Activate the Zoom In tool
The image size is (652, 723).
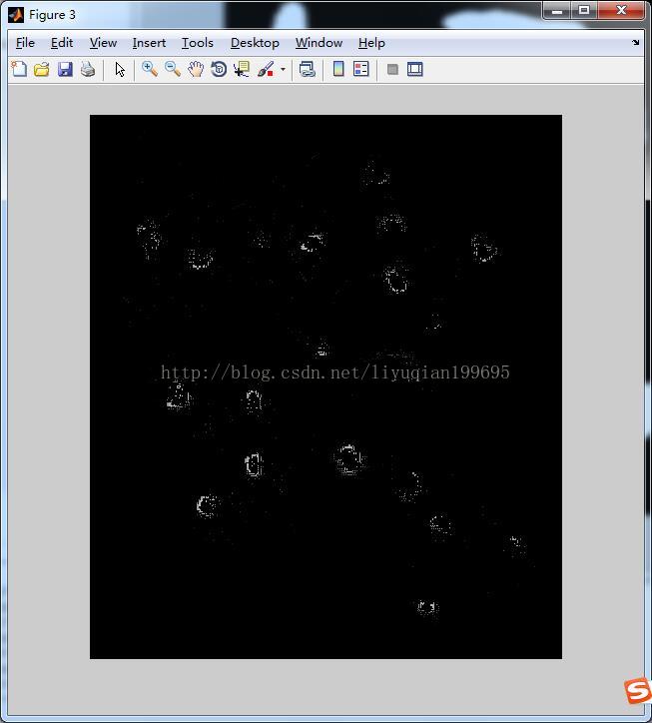click(x=150, y=69)
